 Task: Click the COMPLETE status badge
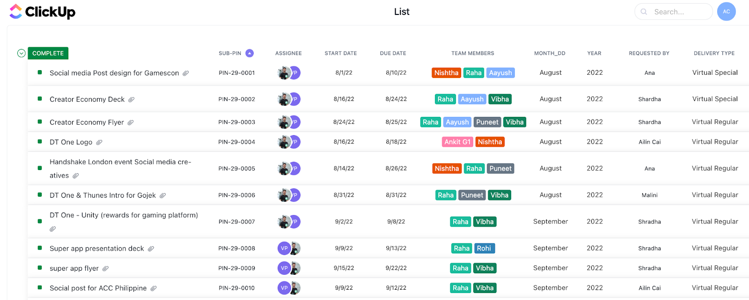coord(48,53)
